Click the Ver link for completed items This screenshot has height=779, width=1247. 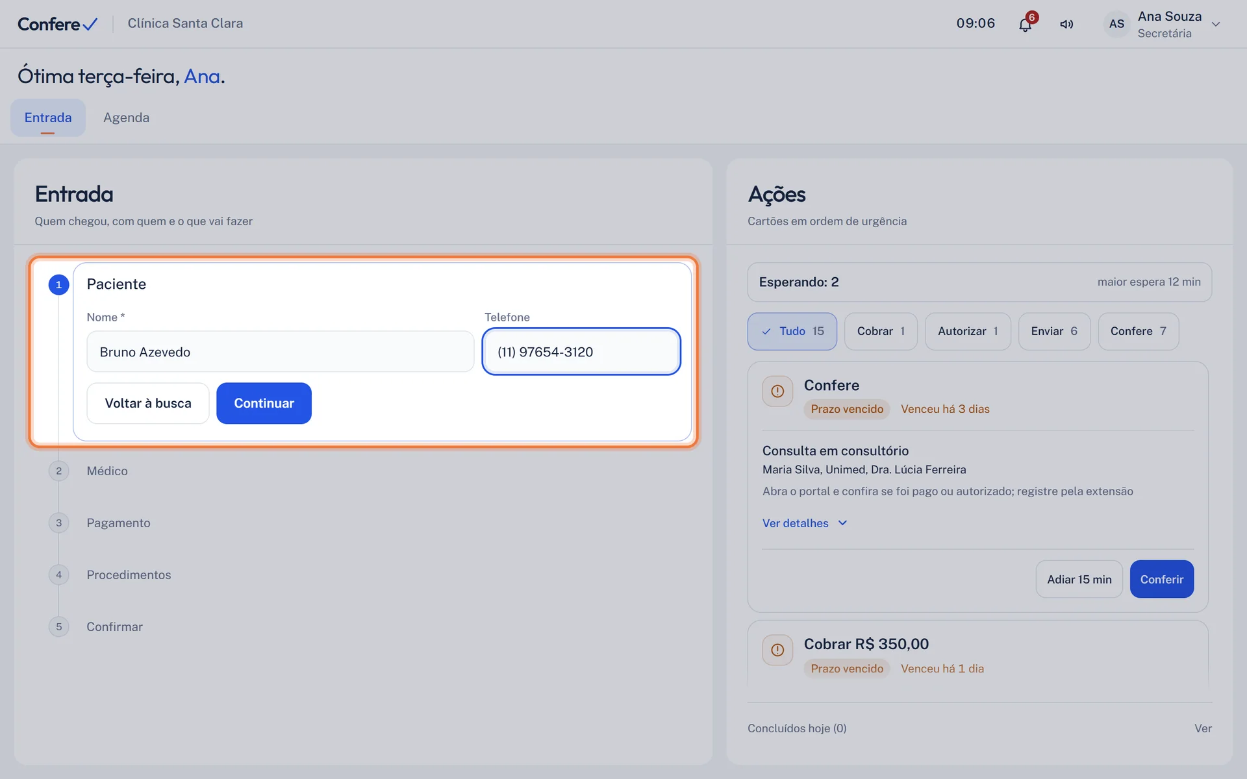(1203, 728)
